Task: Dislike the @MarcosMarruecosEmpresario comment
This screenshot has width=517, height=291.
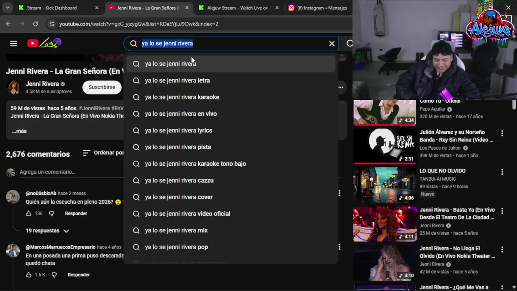Action: point(54,275)
